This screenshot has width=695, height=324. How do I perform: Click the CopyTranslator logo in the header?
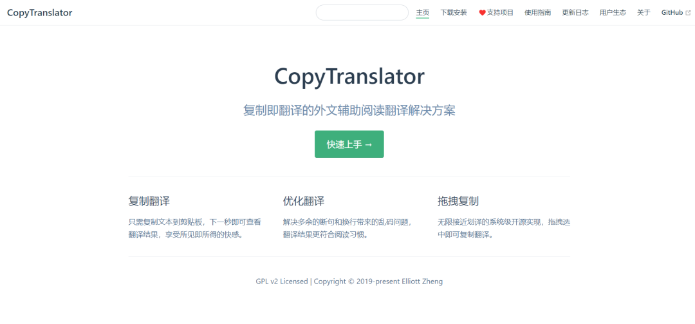click(x=39, y=12)
